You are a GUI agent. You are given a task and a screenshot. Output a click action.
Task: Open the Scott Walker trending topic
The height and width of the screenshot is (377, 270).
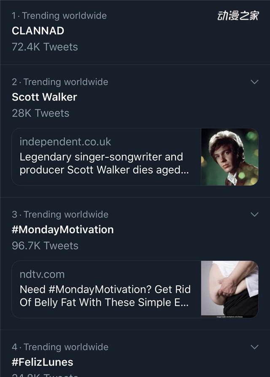(x=44, y=97)
